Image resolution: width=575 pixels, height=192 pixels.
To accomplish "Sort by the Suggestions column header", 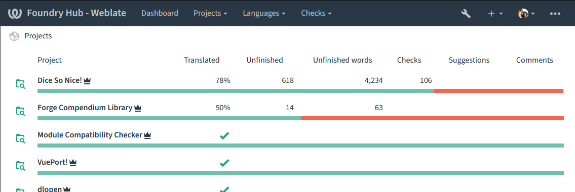I will coord(469,60).
